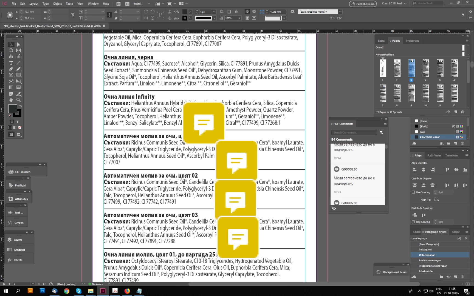Open InDesign from the Windows taskbar
Screen dimensions: 474x296
[x=103, y=291]
